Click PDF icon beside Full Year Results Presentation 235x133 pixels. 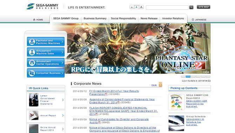106,94
